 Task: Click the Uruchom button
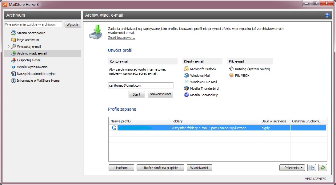pyautogui.click(x=121, y=168)
